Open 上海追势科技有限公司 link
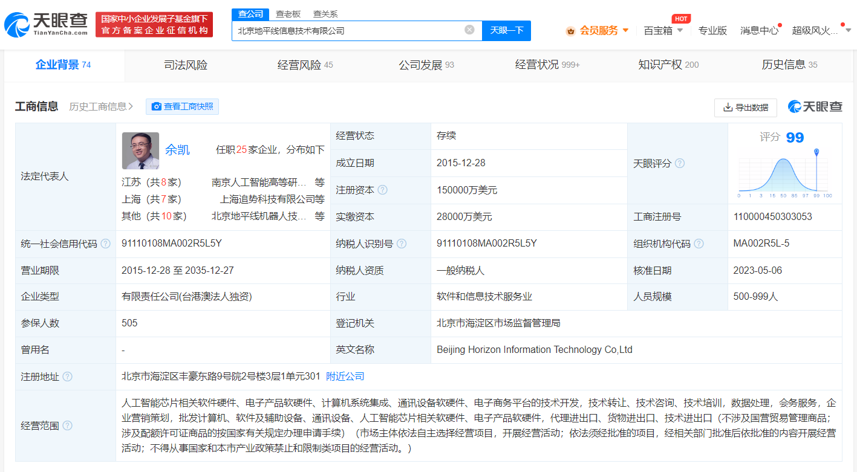857x472 pixels. click(267, 199)
